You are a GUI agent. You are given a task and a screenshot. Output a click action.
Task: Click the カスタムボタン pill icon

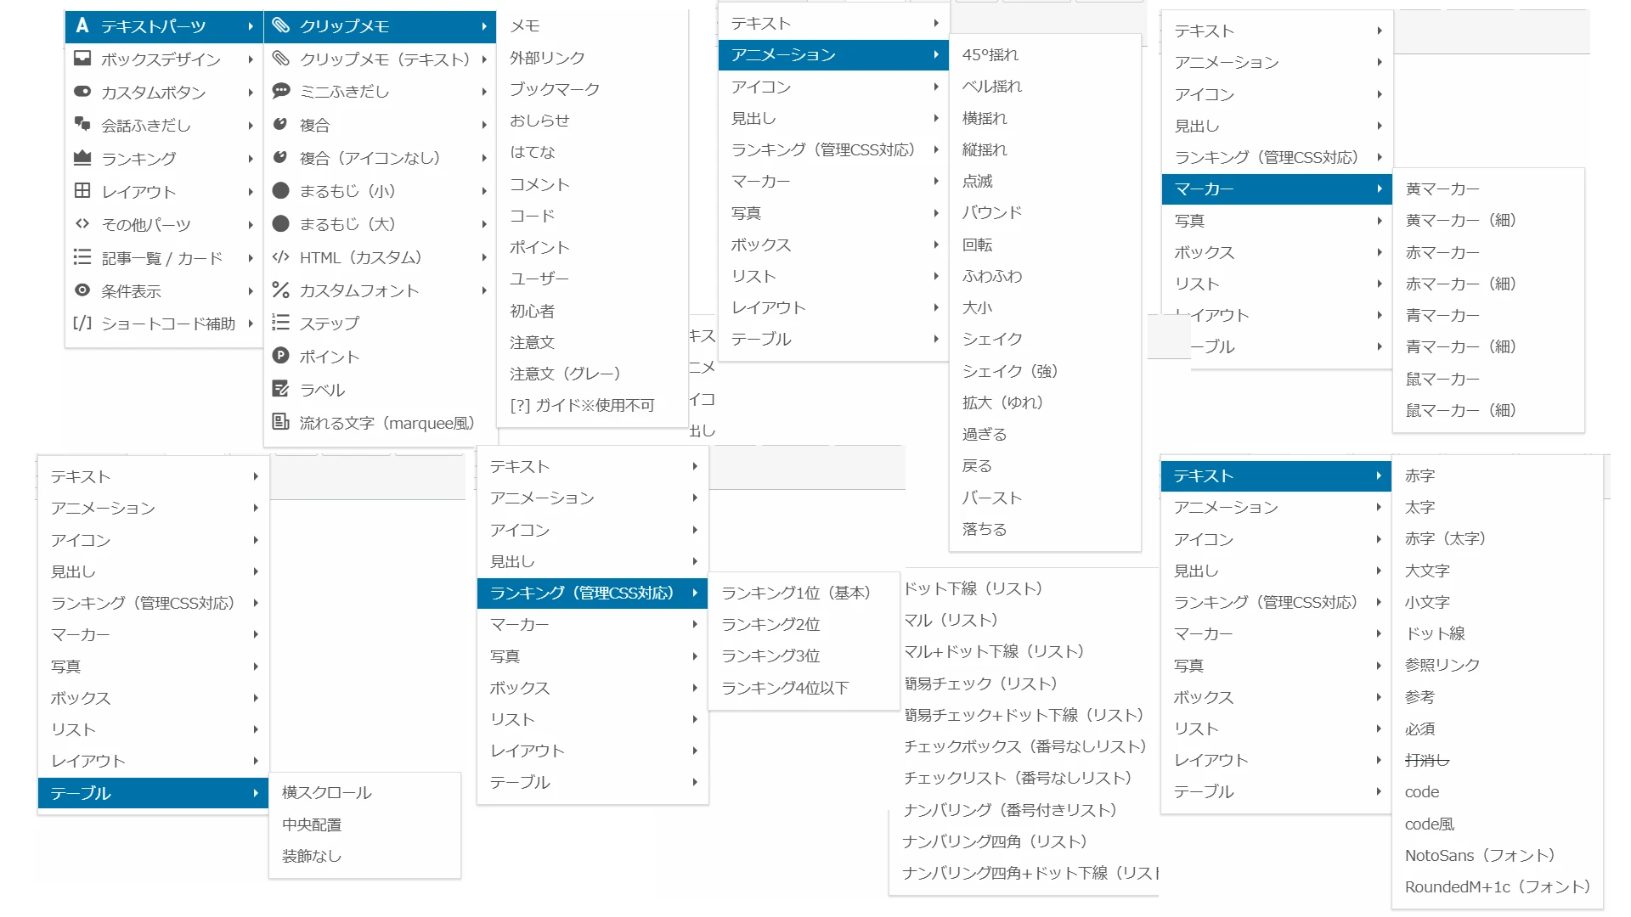(x=82, y=92)
